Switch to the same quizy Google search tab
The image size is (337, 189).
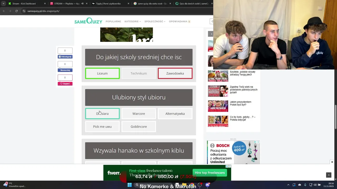pos(152,4)
